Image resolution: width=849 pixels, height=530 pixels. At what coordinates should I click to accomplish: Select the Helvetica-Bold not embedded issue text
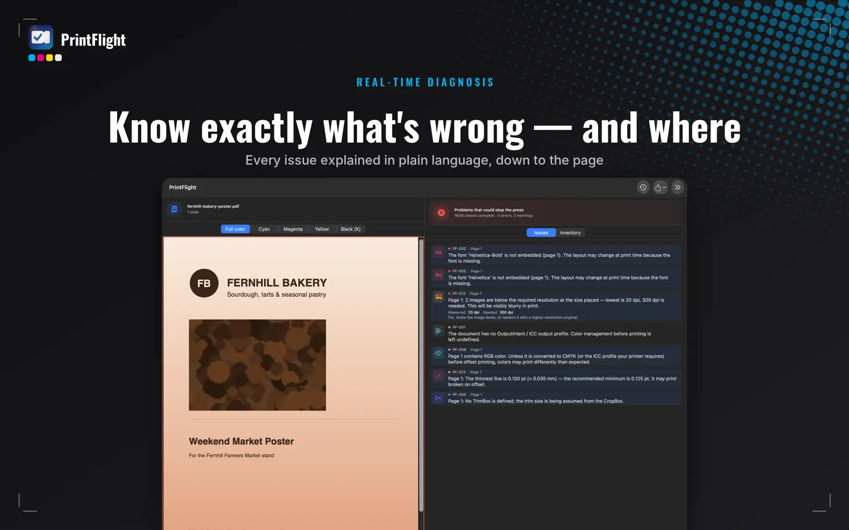(559, 258)
